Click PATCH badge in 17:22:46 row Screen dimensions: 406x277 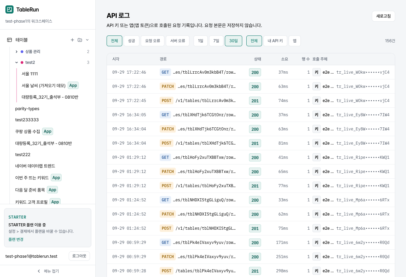pos(168,86)
